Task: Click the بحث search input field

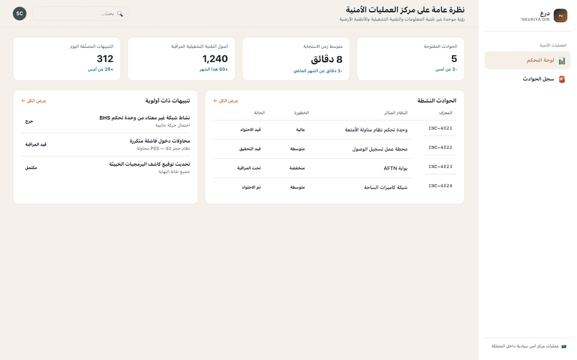Action: click(x=80, y=13)
